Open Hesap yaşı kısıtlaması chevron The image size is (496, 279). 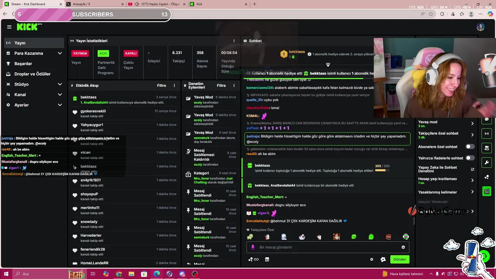(472, 181)
